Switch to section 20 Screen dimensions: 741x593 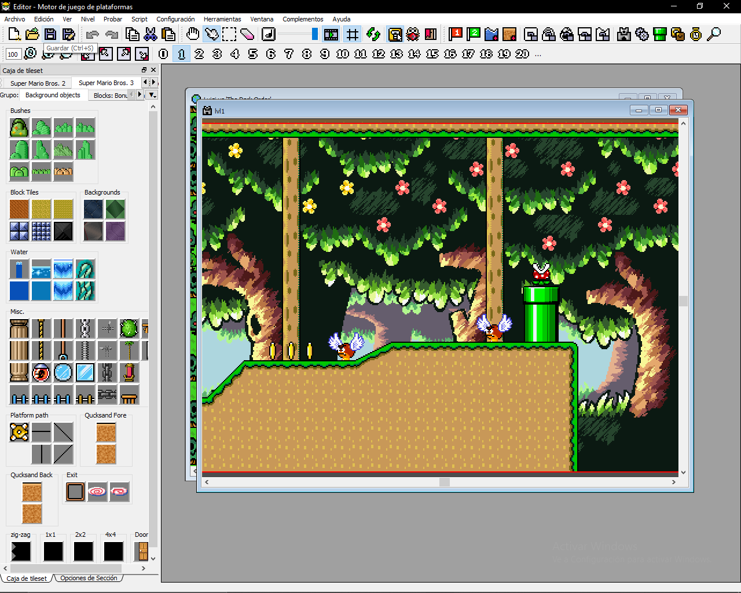pos(522,54)
